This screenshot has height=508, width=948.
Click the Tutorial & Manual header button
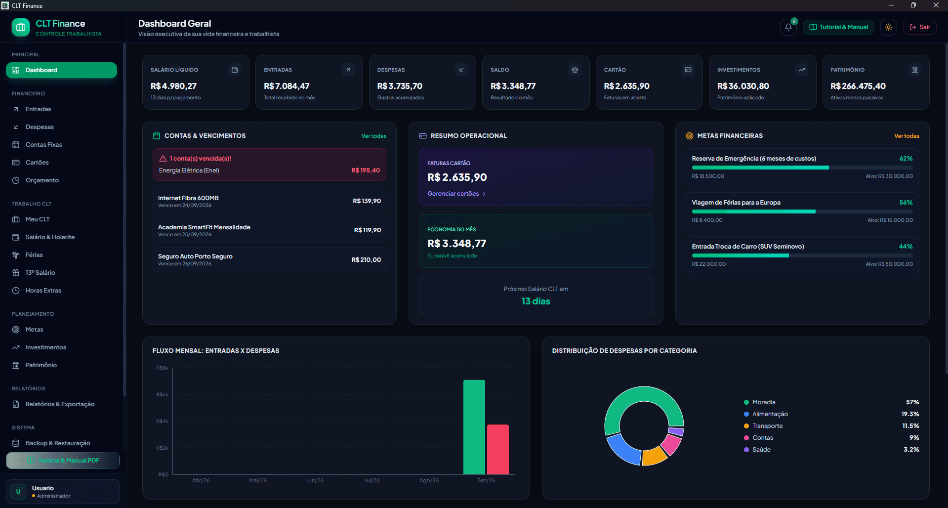(838, 27)
